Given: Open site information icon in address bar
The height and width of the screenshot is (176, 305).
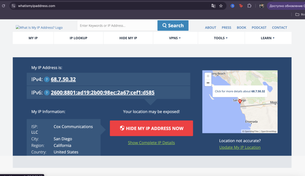Looking at the screenshot, I should point(13,6).
